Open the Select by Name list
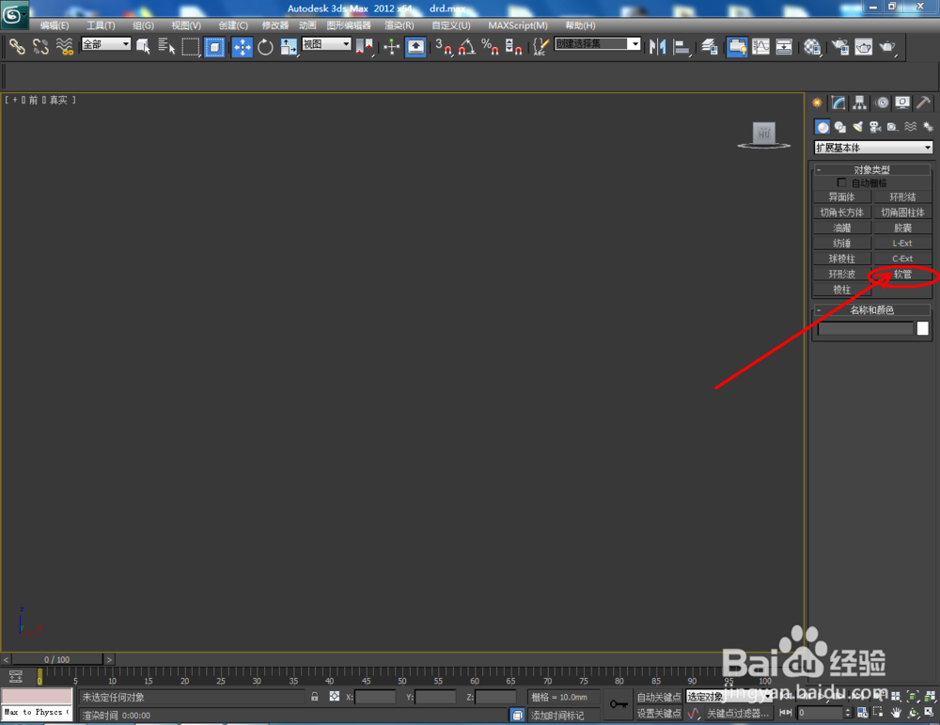The width and height of the screenshot is (940, 725). pyautogui.click(x=166, y=47)
